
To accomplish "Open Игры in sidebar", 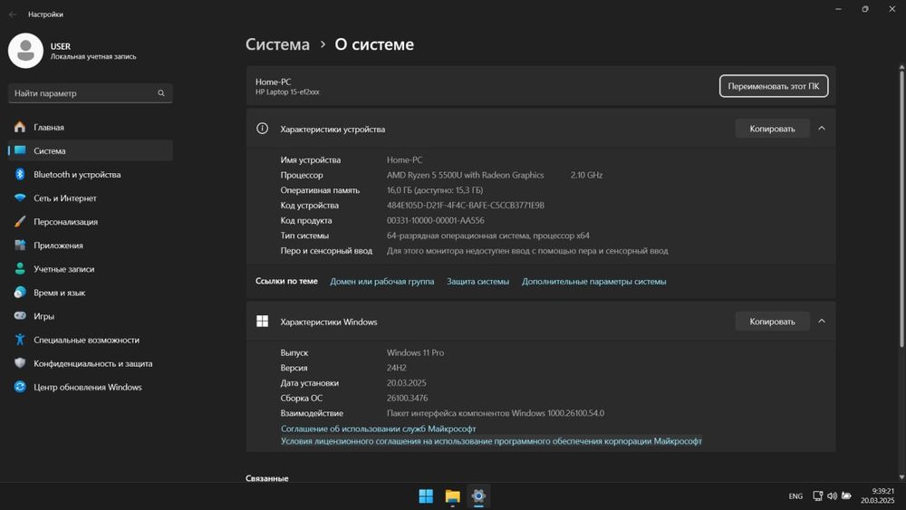I will pyautogui.click(x=90, y=316).
